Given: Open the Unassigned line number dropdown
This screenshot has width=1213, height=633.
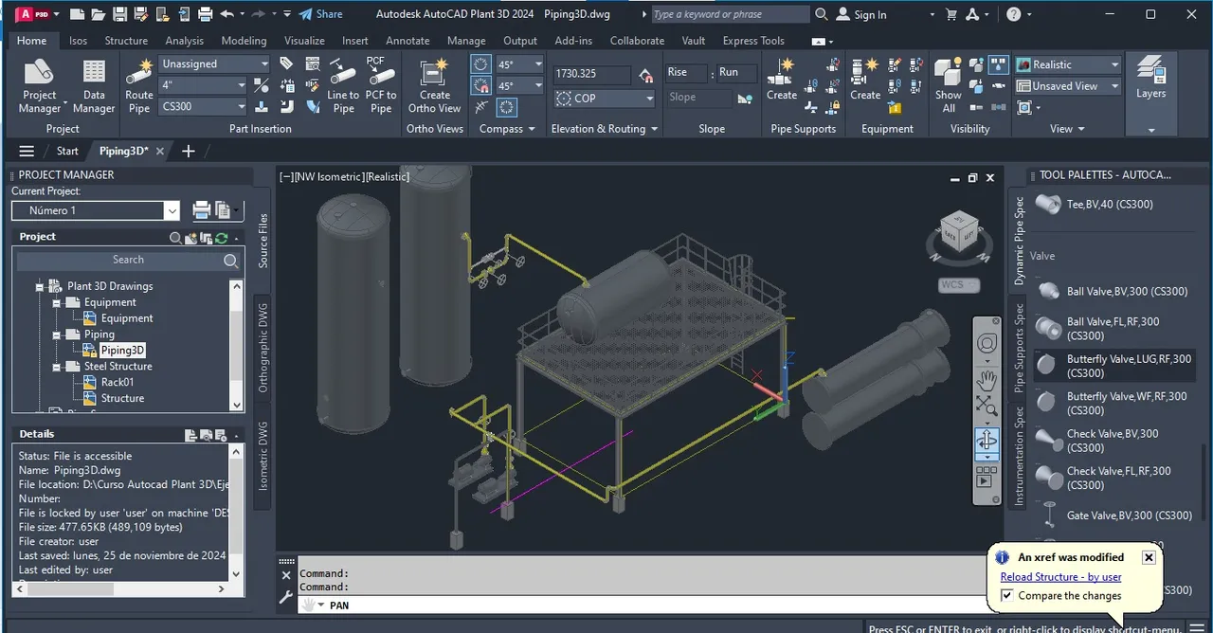Looking at the screenshot, I should (215, 64).
